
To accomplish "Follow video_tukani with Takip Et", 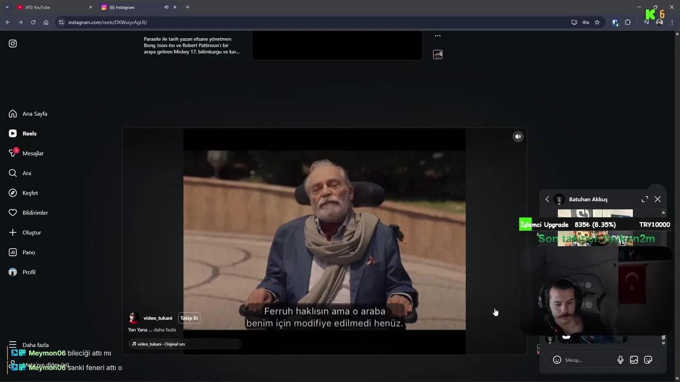I will 189,318.
